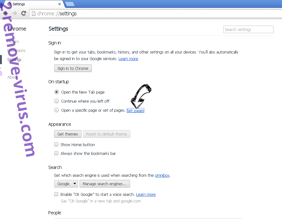
Task: Enable Show Home button checkbox
Action: [56, 145]
